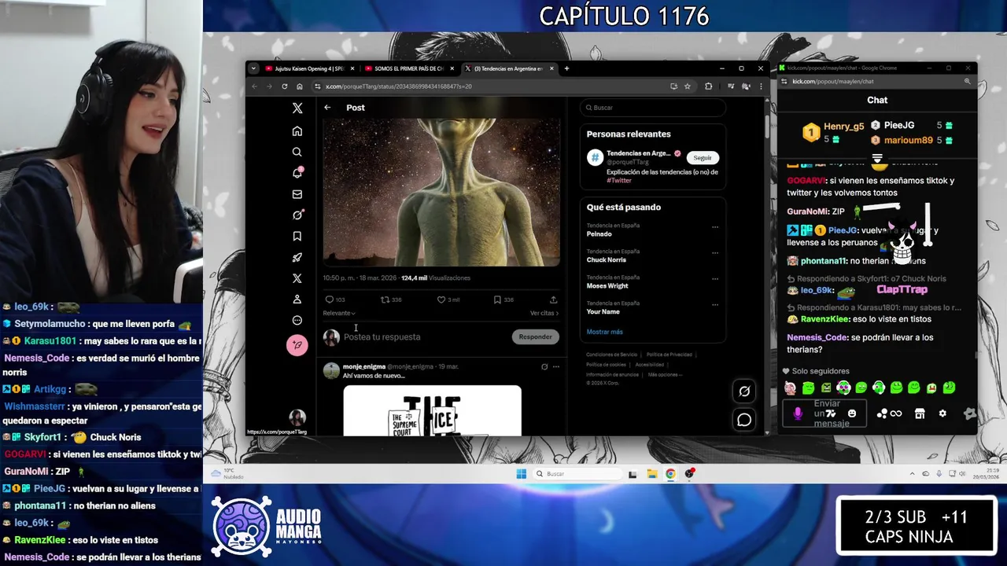Open More options circle in X sidebar
Image resolution: width=1007 pixels, height=566 pixels.
pyautogui.click(x=297, y=320)
